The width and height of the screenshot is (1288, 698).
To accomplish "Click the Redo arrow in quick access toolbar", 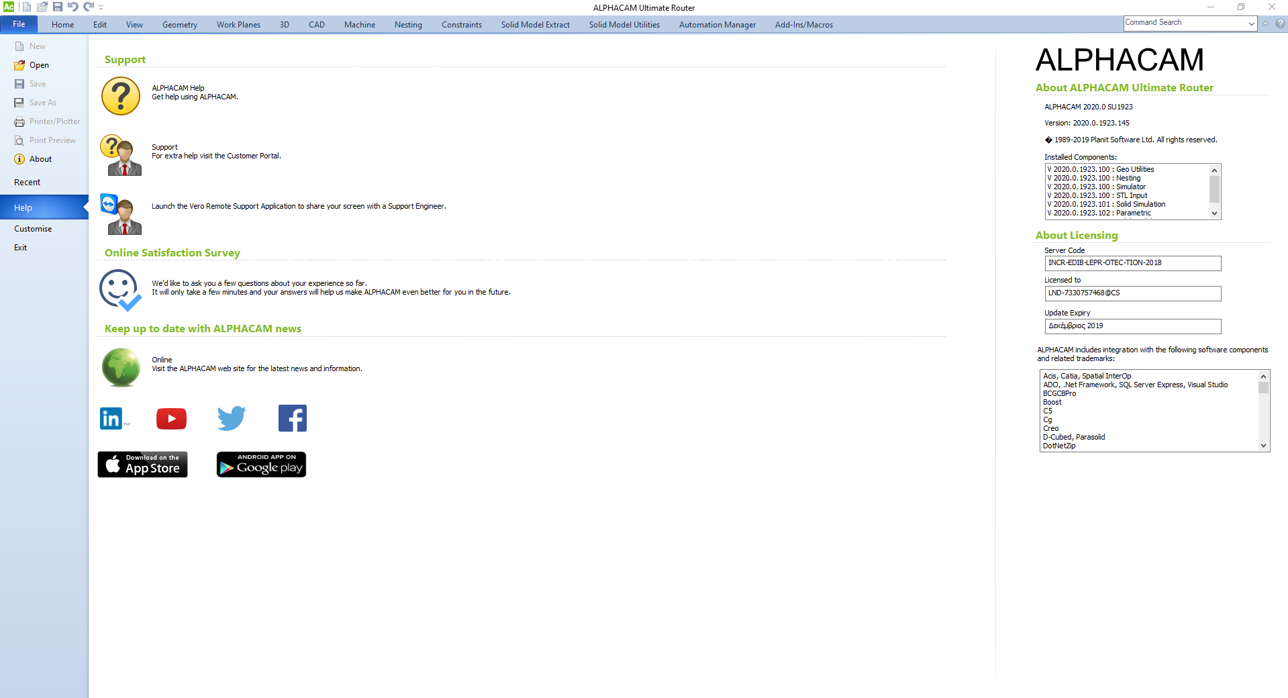I will (89, 7).
